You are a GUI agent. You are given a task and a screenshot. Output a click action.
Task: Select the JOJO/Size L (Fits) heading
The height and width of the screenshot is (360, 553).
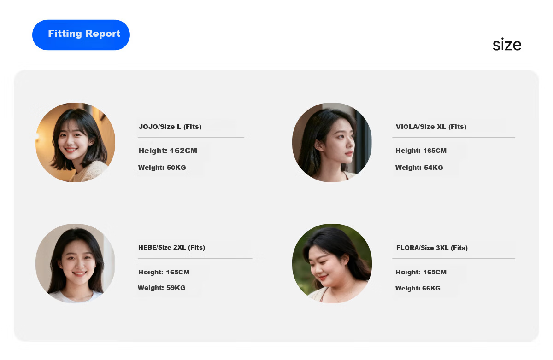[x=170, y=127]
